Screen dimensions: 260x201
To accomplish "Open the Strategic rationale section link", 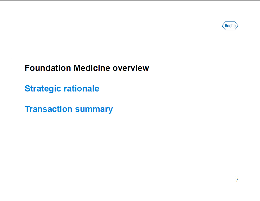I will click(62, 88).
